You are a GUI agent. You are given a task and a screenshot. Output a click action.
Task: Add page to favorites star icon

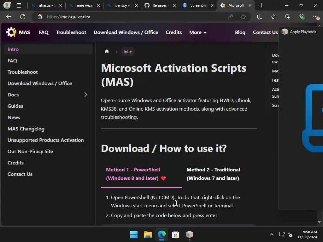tap(243, 17)
